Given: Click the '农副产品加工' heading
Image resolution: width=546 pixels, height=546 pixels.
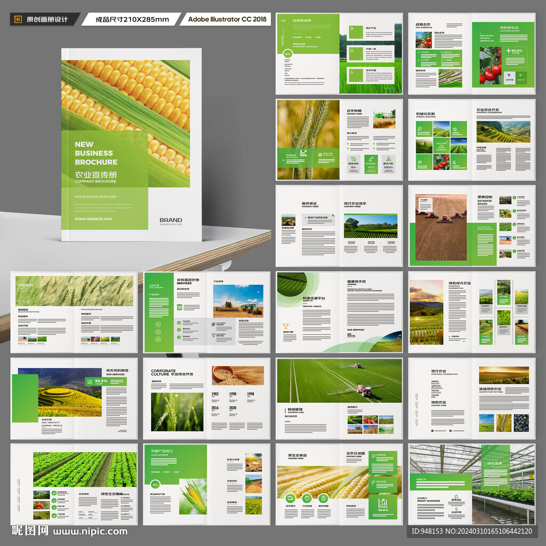Looking at the screenshot, I should tap(162, 451).
